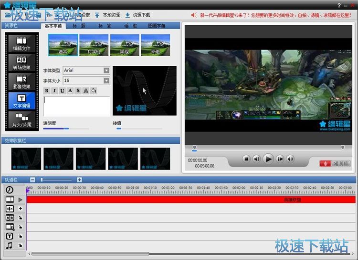Click the first effect collection thumbnail
The height and width of the screenshot is (260, 358).
pyautogui.click(x=26, y=159)
